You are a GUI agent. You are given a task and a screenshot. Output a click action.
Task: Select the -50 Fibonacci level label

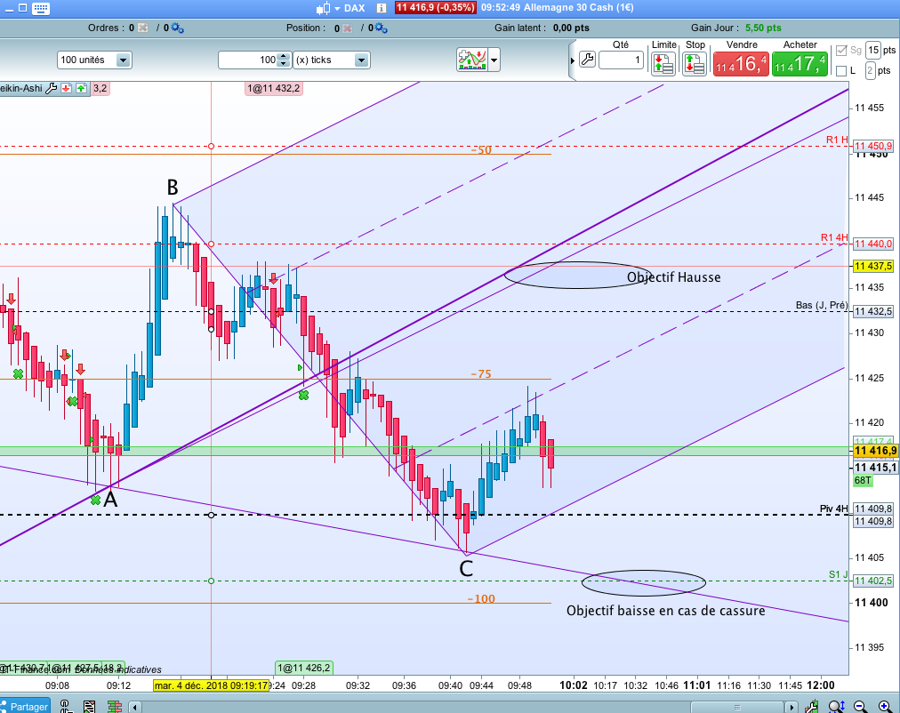[481, 150]
